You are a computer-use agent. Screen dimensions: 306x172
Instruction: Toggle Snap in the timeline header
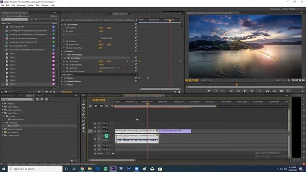tap(96, 106)
